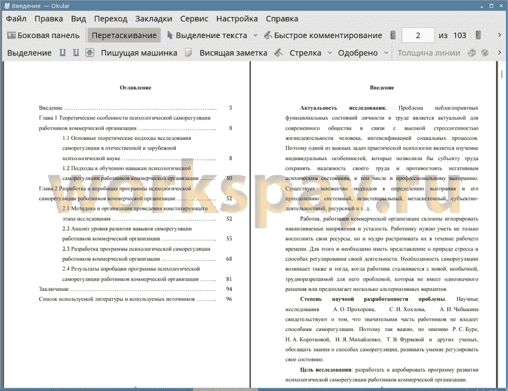Click Список используемой литературы contents entry
The width and height of the screenshot is (508, 391).
[136, 299]
